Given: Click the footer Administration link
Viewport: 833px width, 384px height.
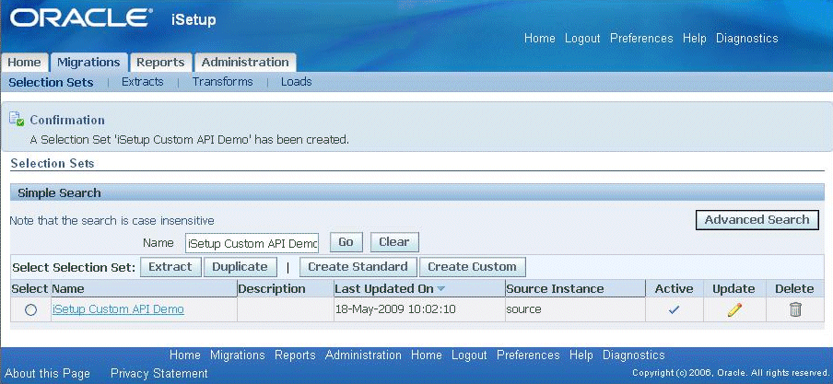Looking at the screenshot, I should [363, 355].
